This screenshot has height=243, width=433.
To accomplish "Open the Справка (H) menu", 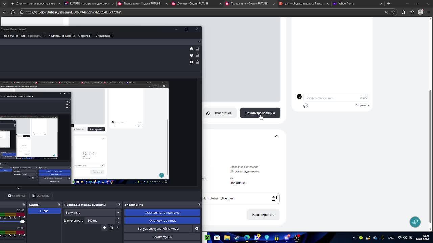I will (x=104, y=36).
